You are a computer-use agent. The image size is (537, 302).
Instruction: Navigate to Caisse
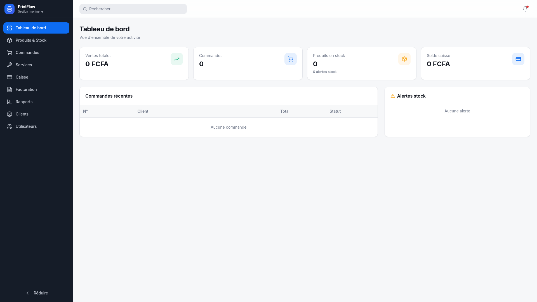[x=36, y=77]
